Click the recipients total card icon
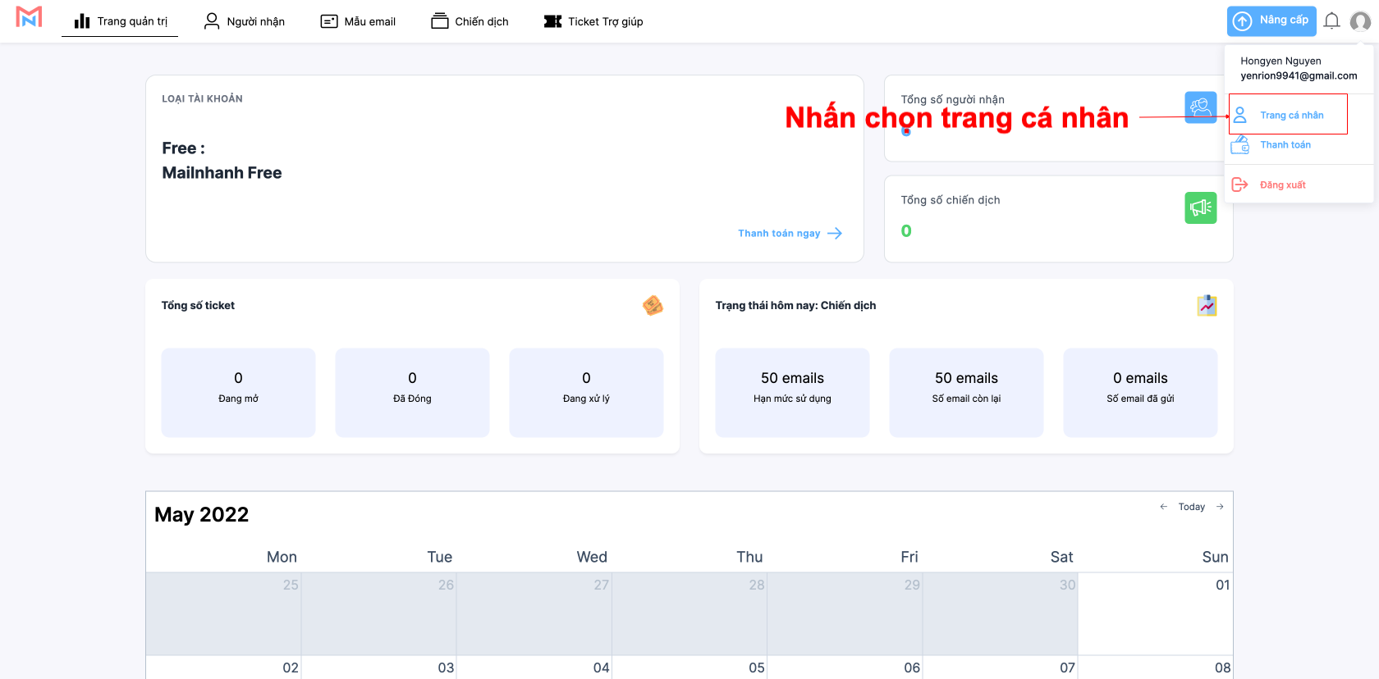1379x679 pixels. (x=1200, y=107)
